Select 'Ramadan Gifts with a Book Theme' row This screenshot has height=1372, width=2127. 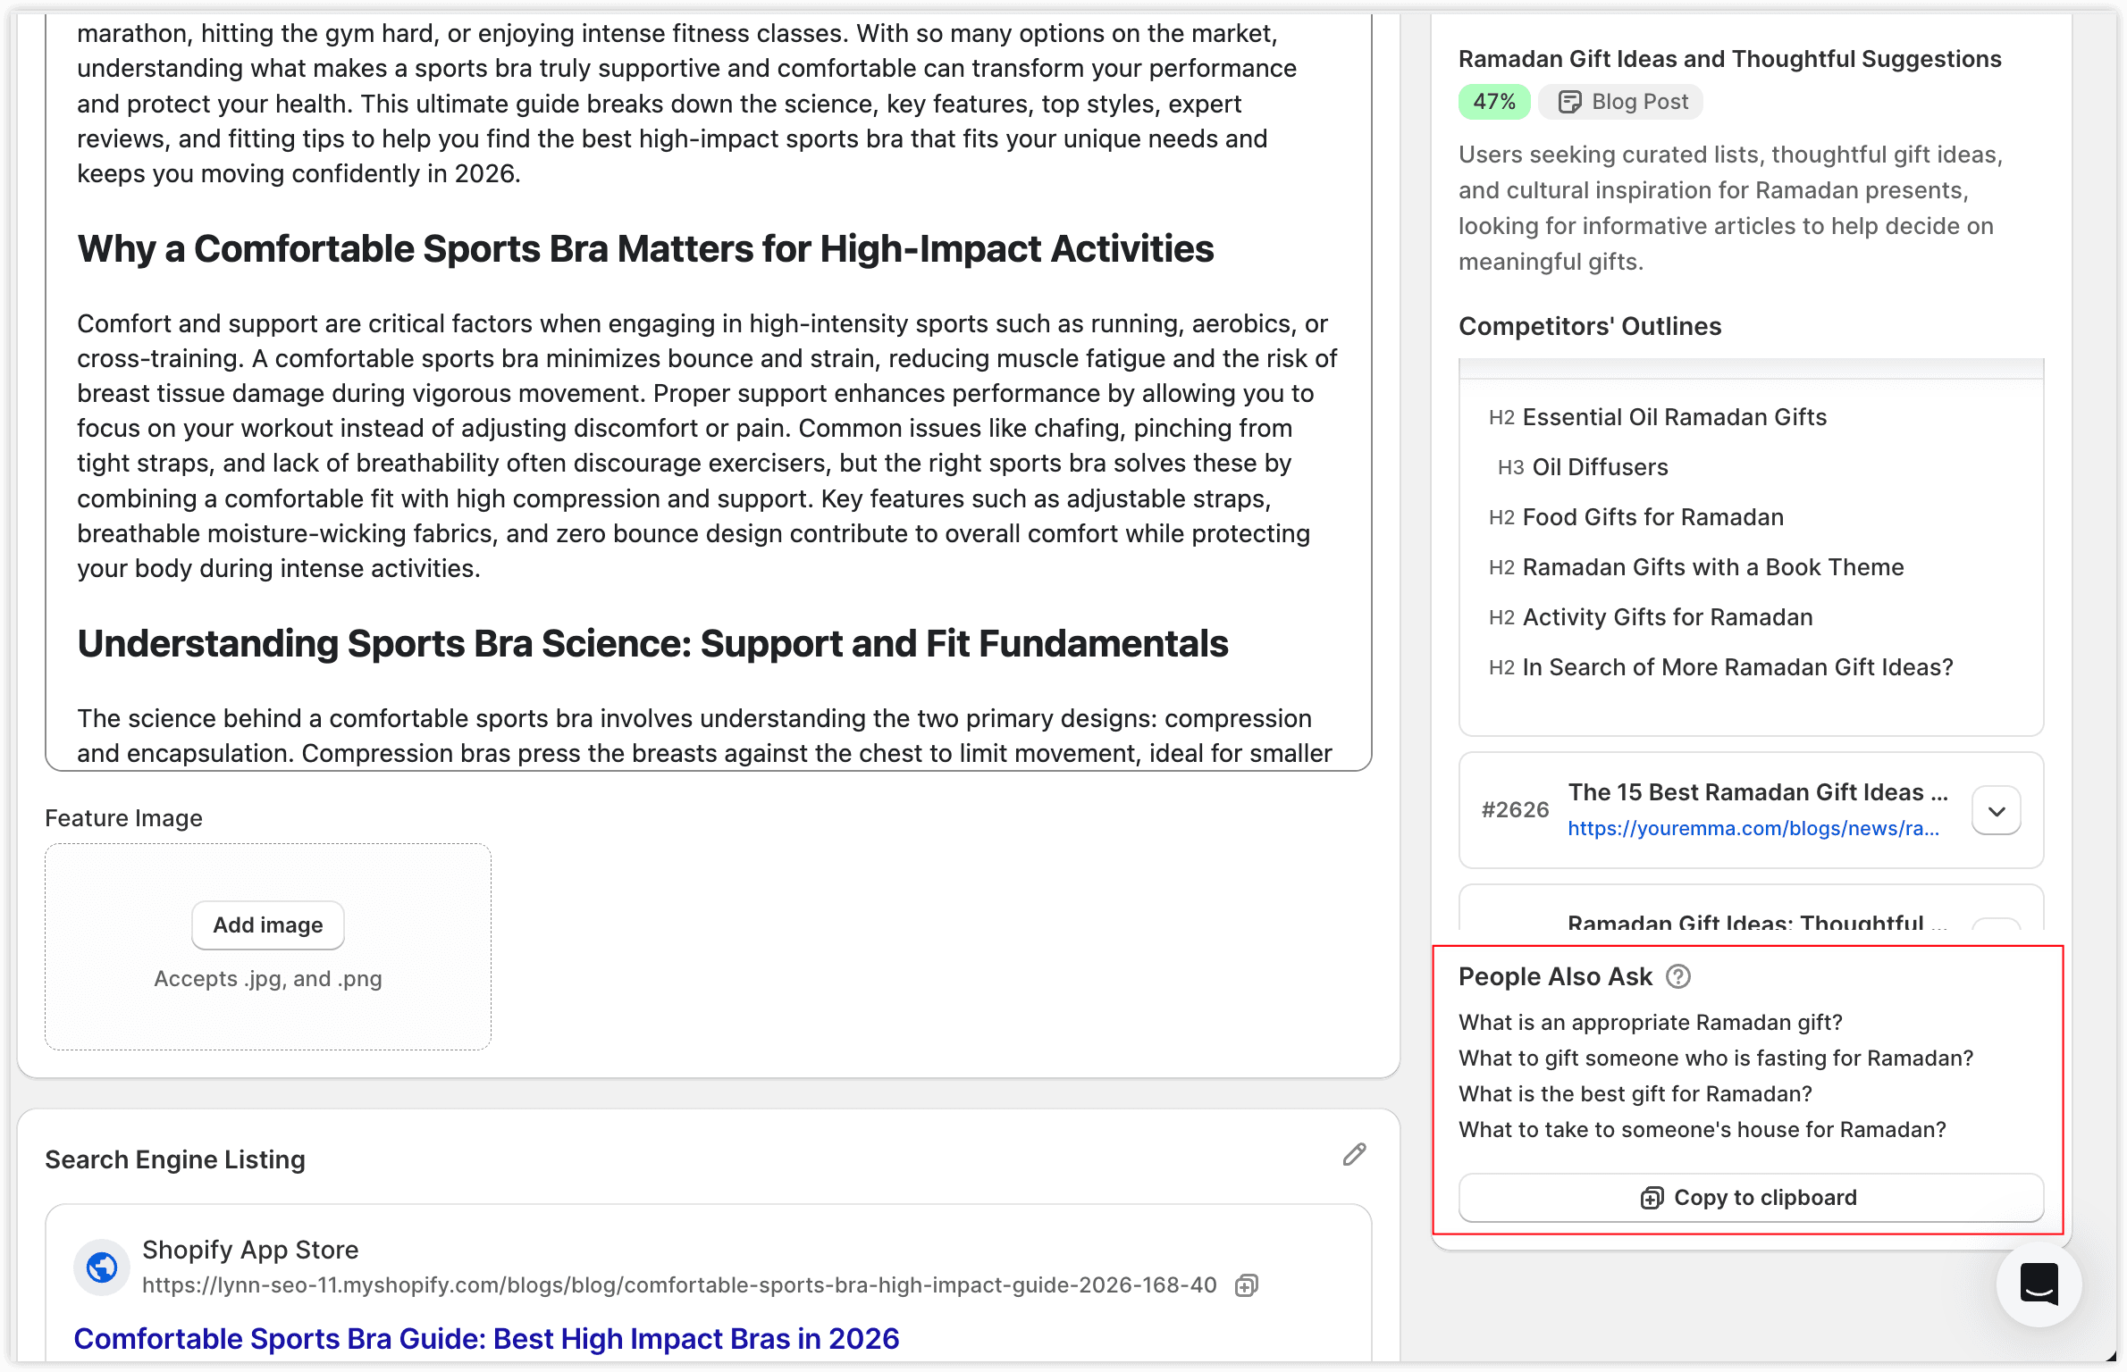[1696, 567]
